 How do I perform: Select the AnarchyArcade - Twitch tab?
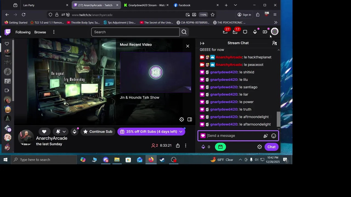pyautogui.click(x=96, y=5)
